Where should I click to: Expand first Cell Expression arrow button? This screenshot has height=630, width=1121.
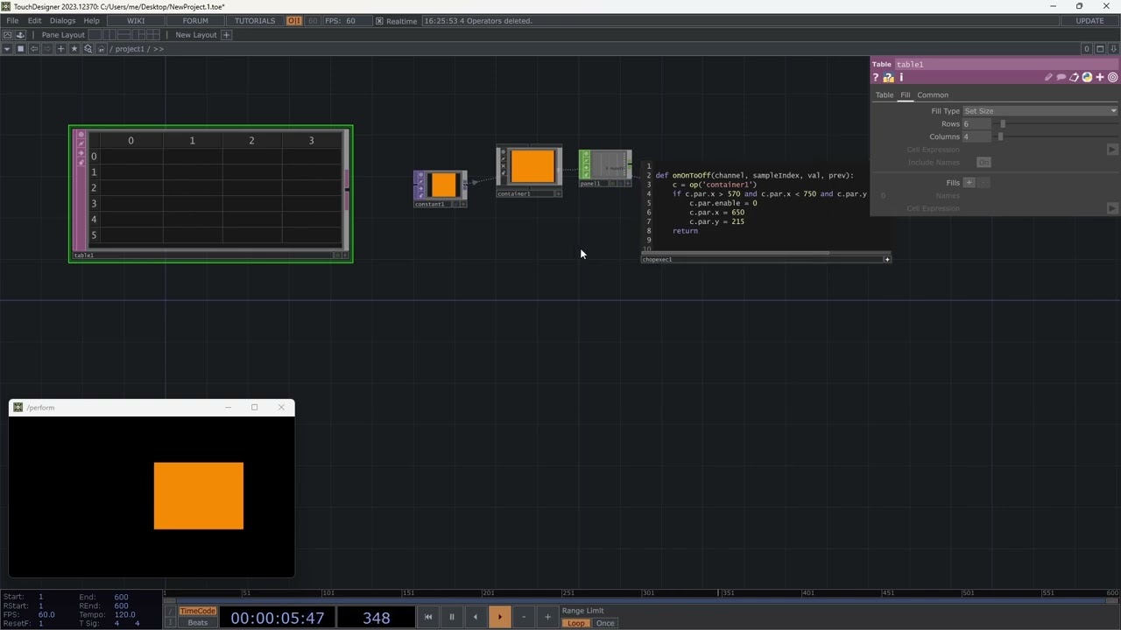(x=1112, y=150)
